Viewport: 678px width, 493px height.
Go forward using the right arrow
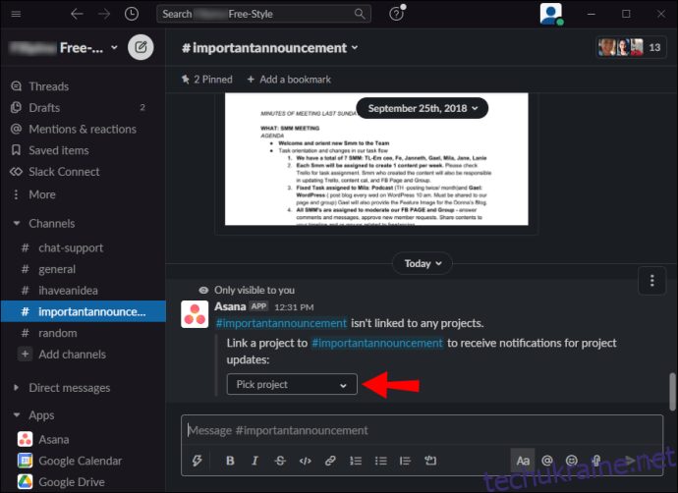pos(104,14)
